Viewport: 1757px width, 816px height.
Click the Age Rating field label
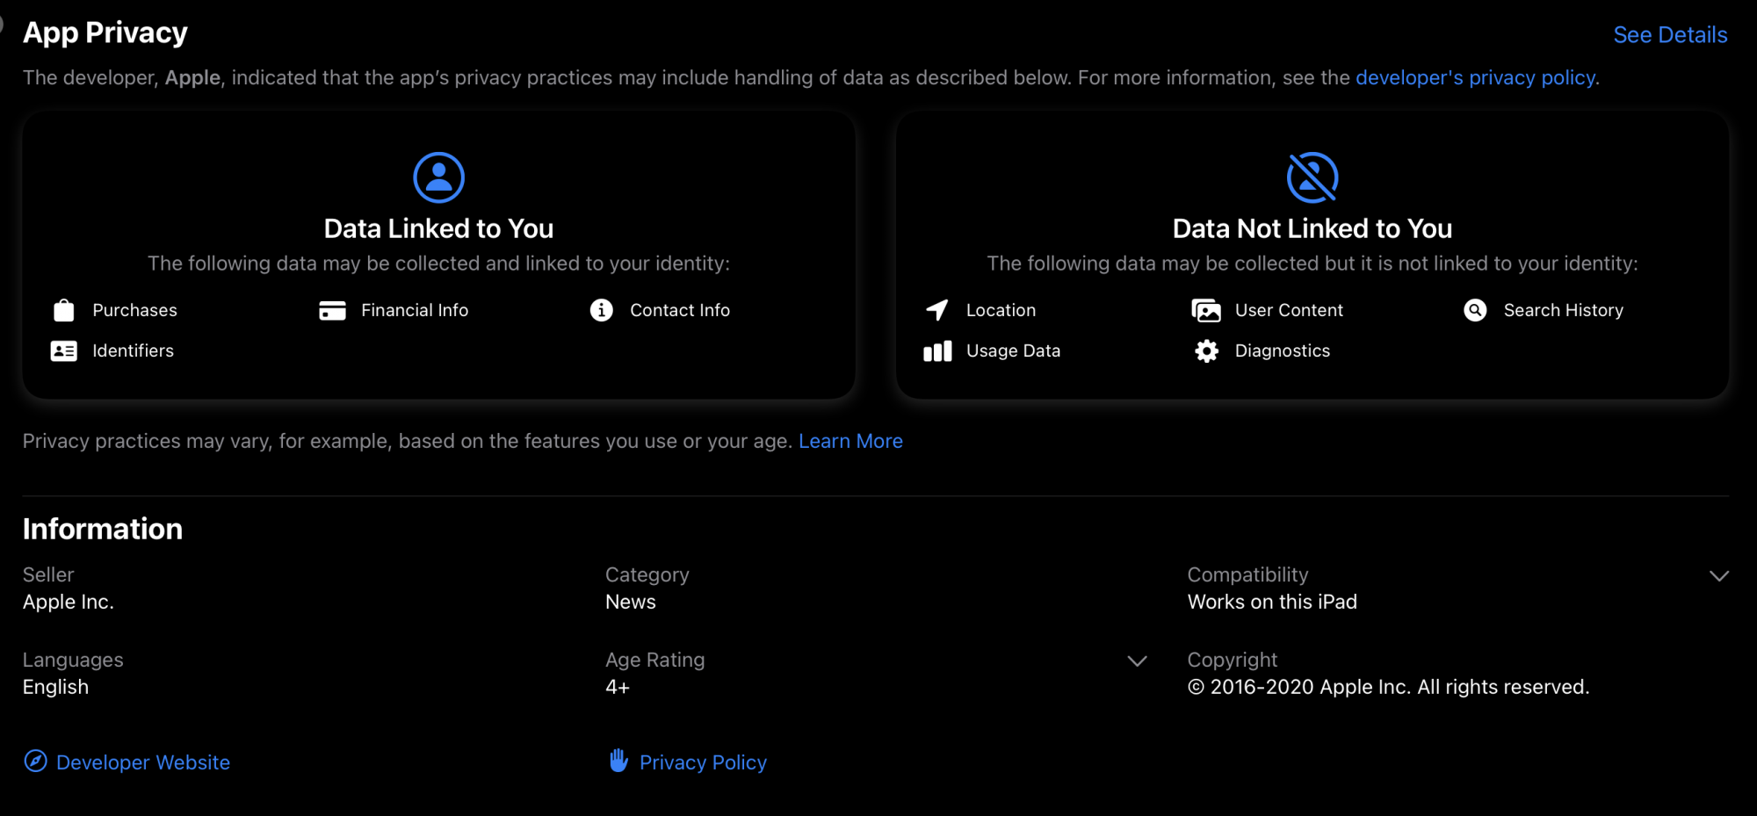tap(654, 660)
